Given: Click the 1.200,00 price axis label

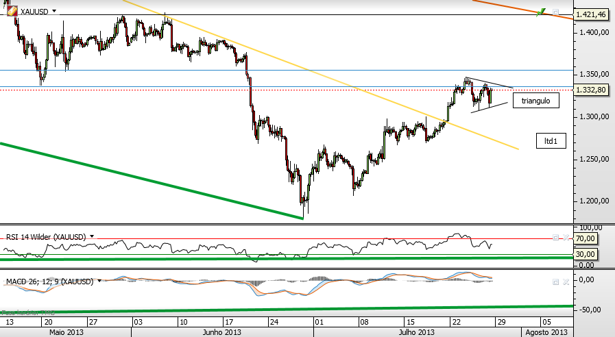Looking at the screenshot, I should pos(594,201).
